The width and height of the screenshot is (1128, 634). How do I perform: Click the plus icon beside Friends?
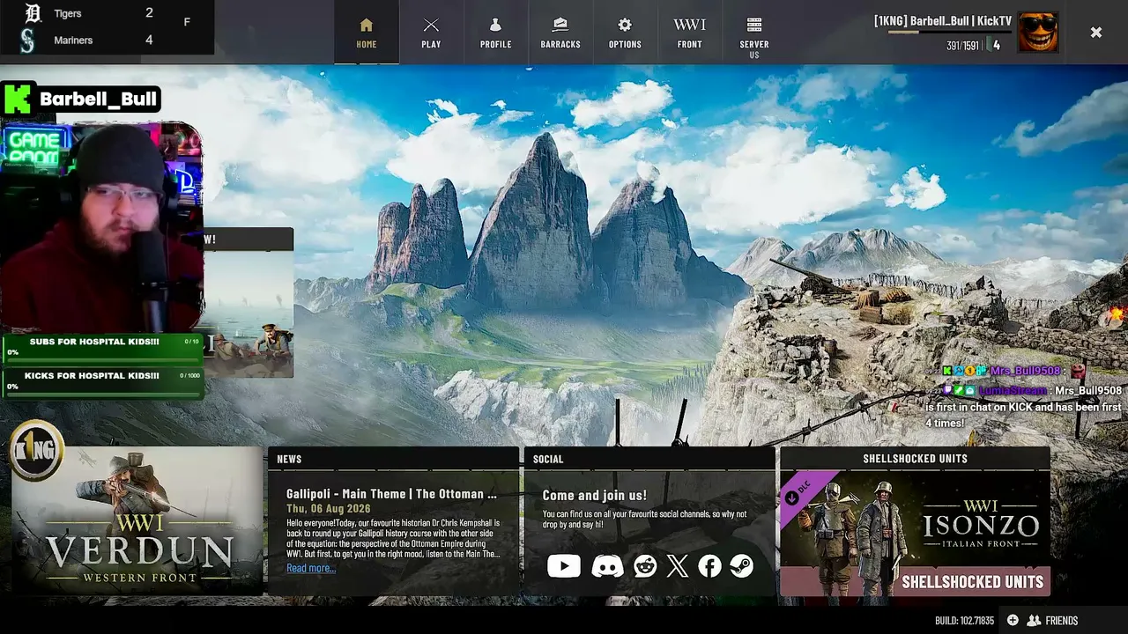tap(1013, 621)
